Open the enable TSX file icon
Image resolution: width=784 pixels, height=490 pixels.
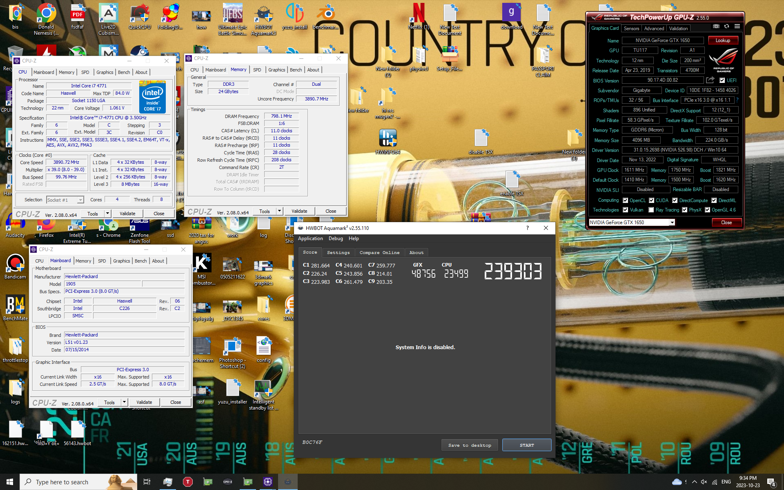click(x=512, y=183)
